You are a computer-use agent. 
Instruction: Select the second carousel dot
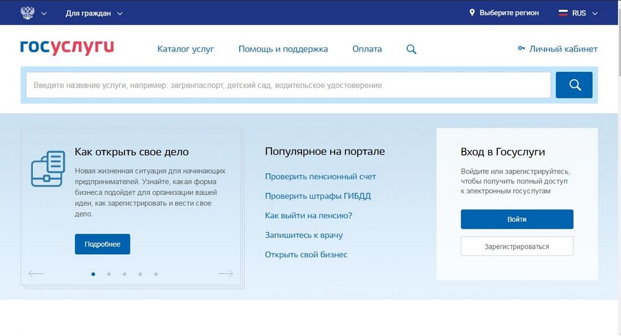click(109, 274)
